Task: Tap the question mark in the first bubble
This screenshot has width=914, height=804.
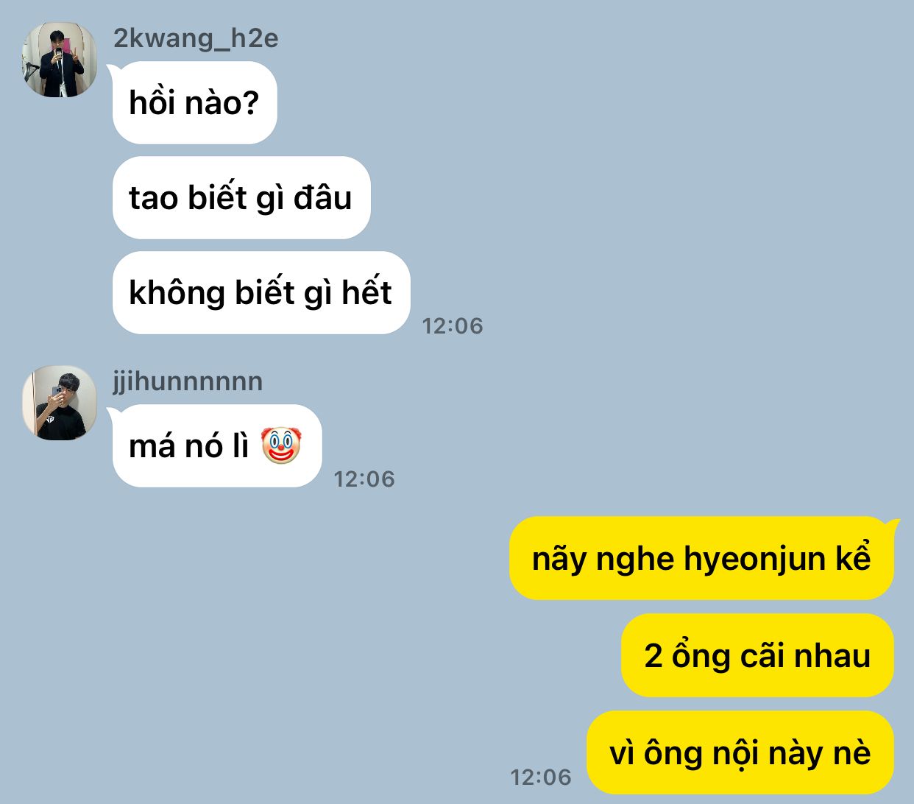Action: tap(251, 103)
